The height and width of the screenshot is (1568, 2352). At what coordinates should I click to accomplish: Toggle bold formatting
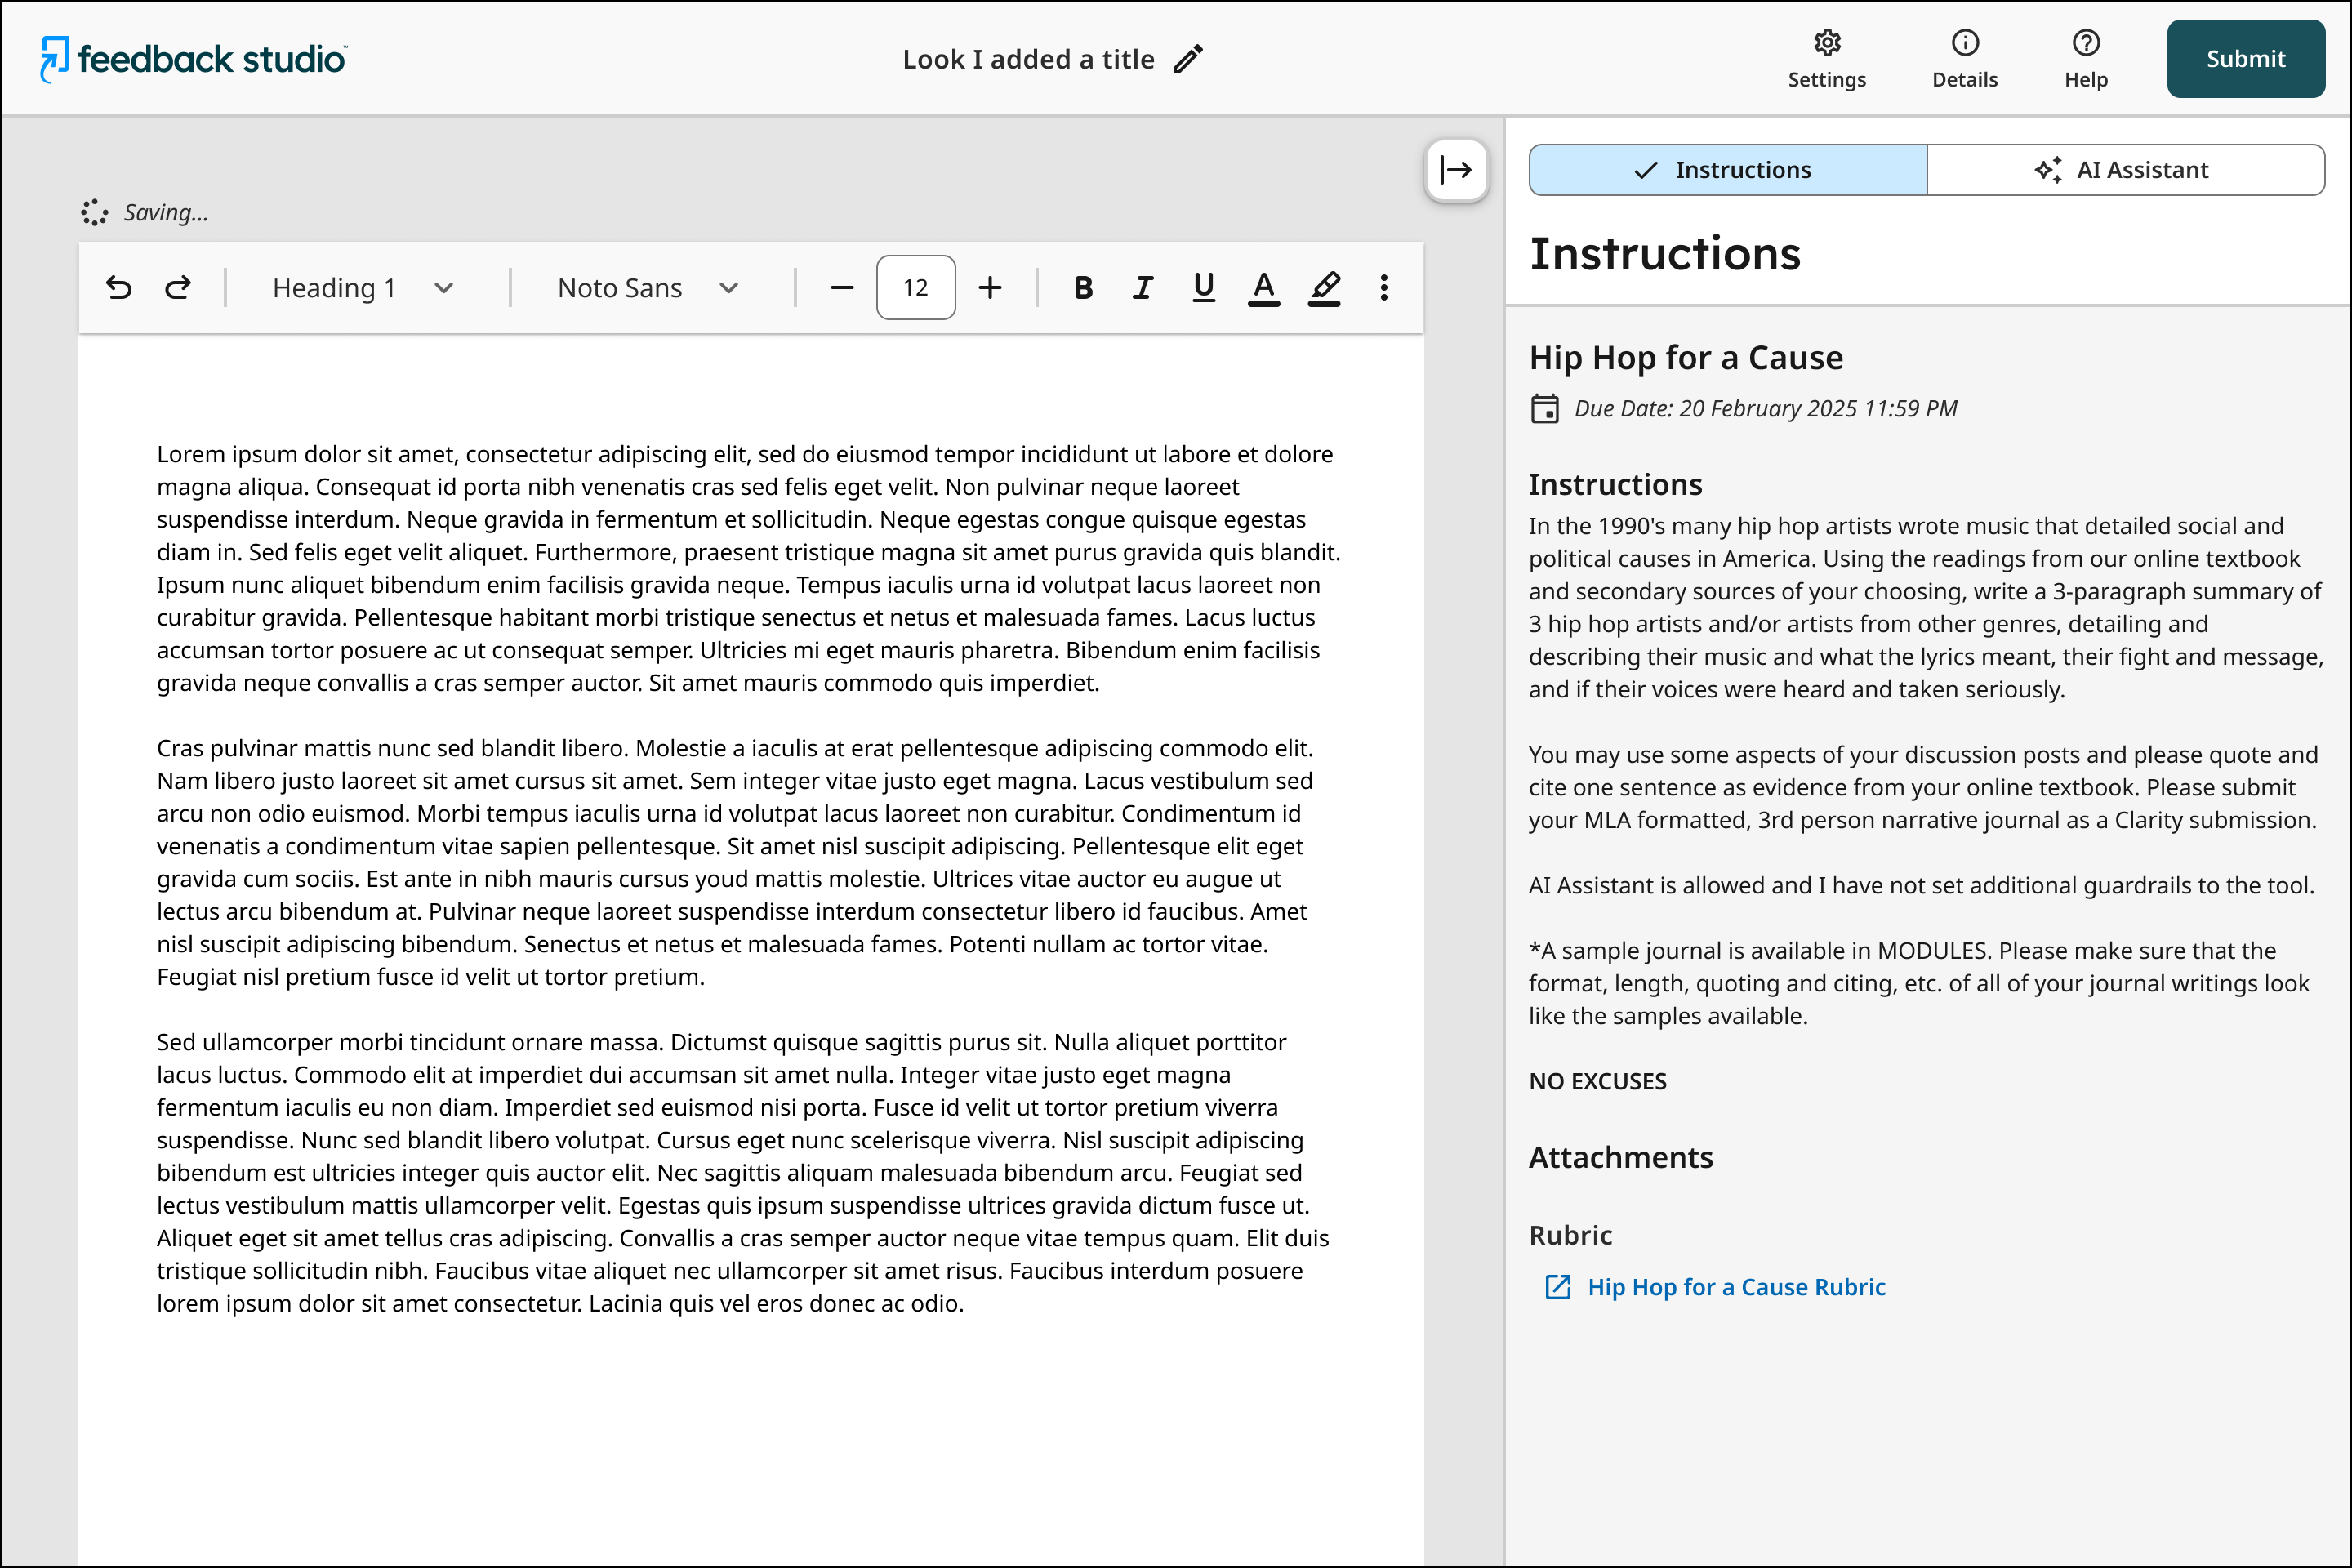[1083, 288]
